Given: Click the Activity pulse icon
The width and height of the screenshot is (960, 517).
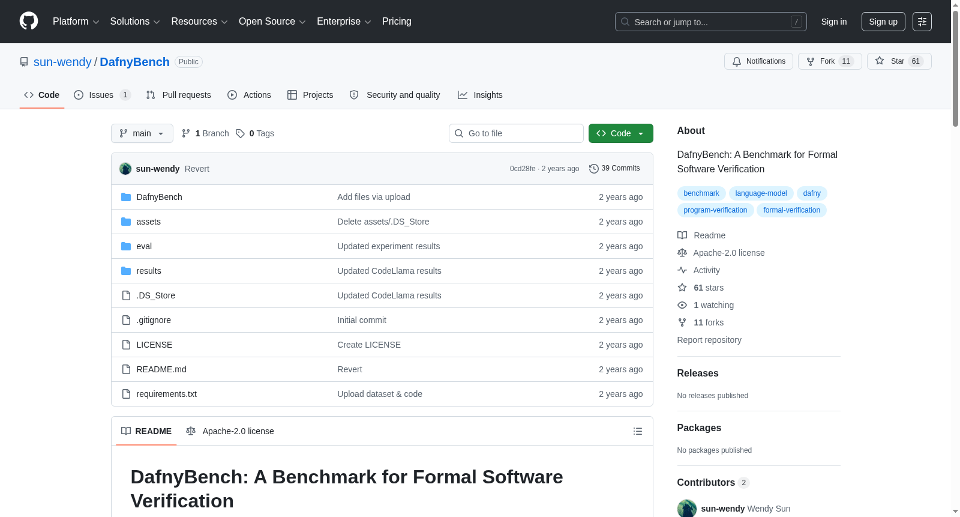Looking at the screenshot, I should [x=682, y=270].
